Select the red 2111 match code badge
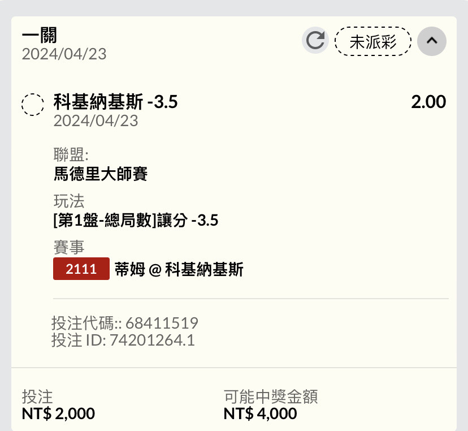This screenshot has height=431, width=468. pos(81,269)
